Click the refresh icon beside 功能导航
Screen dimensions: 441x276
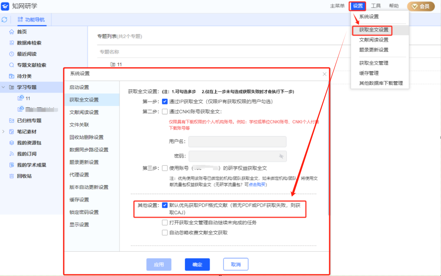tap(4, 20)
